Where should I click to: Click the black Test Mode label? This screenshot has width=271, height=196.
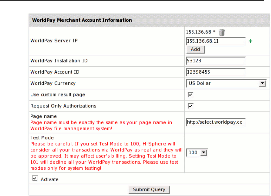coord(42,138)
